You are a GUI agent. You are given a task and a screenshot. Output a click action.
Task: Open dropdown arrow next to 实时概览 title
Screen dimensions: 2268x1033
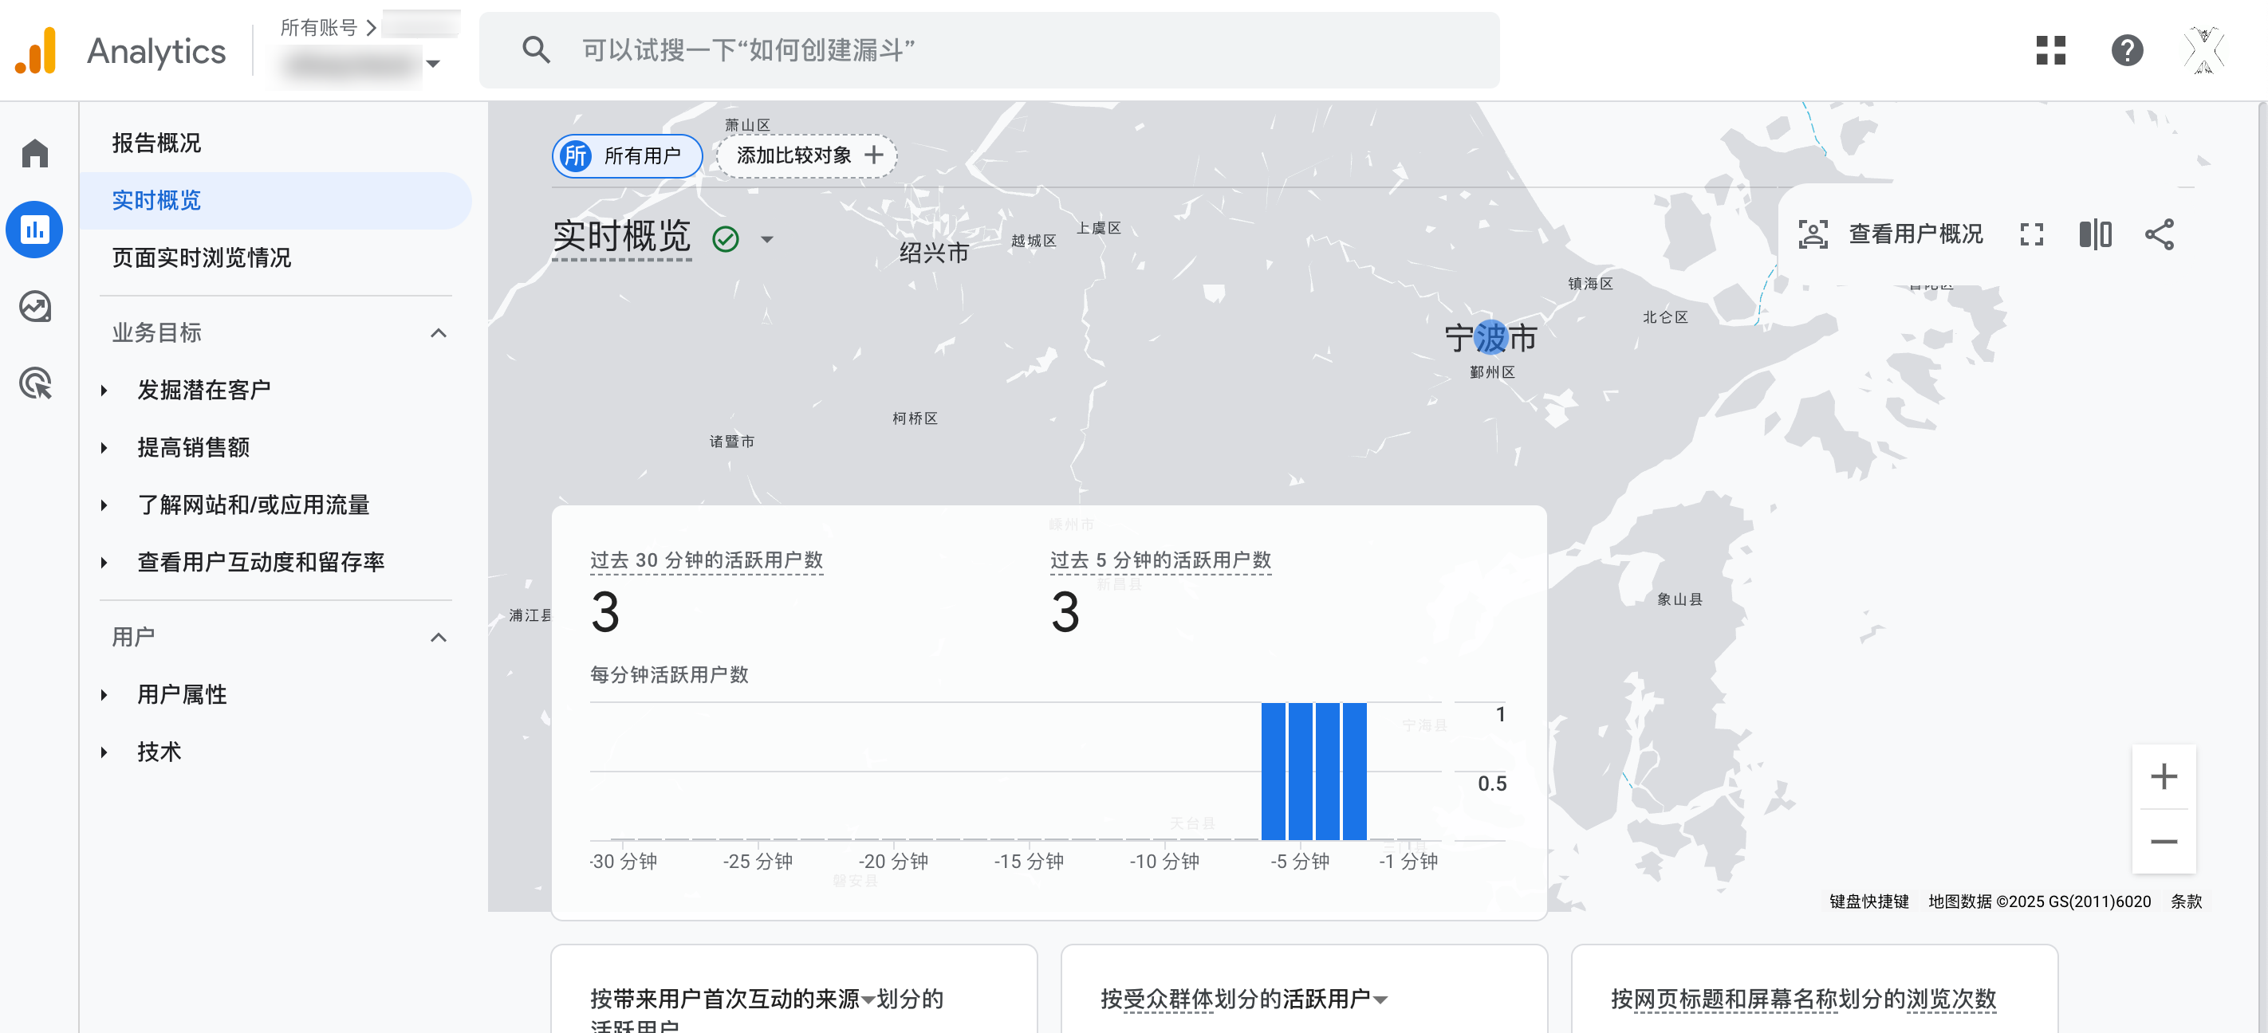tap(767, 239)
